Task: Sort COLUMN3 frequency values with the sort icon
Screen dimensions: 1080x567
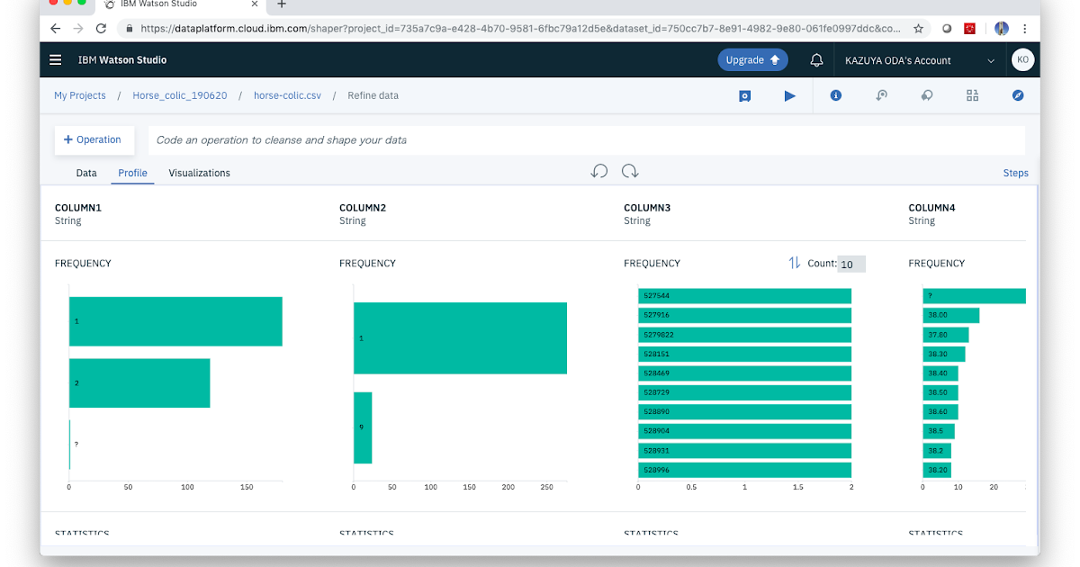Action: coord(793,263)
